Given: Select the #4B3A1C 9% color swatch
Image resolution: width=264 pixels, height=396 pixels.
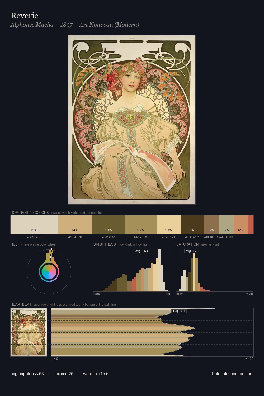Looking at the screenshot, I should [x=192, y=225].
